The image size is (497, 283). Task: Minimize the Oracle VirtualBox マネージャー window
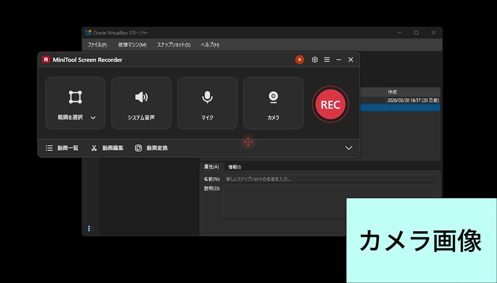399,33
